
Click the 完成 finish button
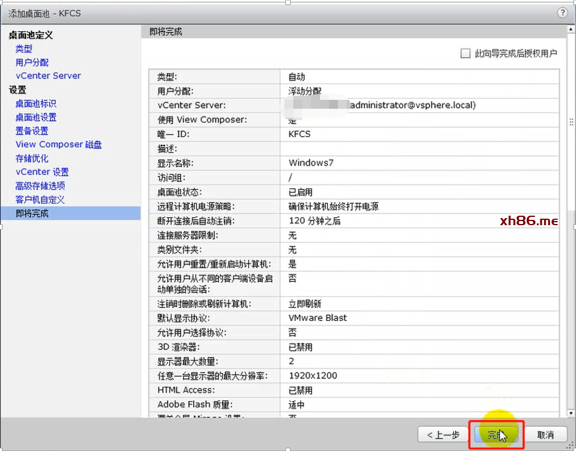pos(496,435)
